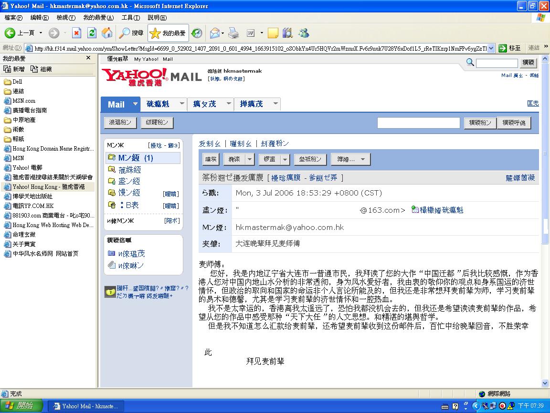The image size is (550, 413).
Task: Open dropdown arrow on Mail tab
Action: (135, 104)
